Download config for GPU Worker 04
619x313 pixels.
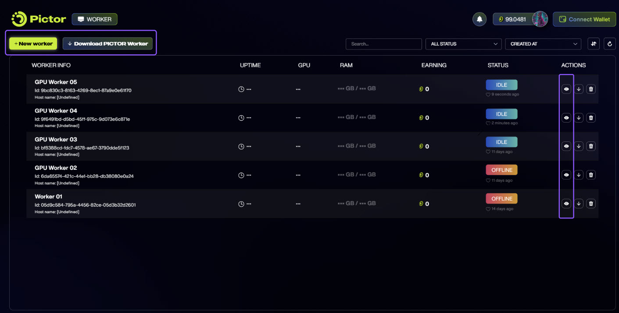click(579, 118)
